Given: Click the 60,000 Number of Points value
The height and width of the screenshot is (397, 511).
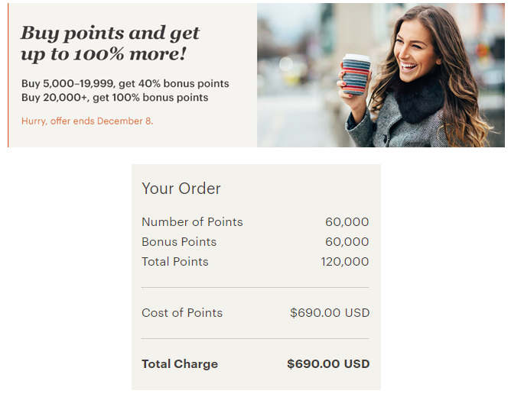Looking at the screenshot, I should coord(347,221).
